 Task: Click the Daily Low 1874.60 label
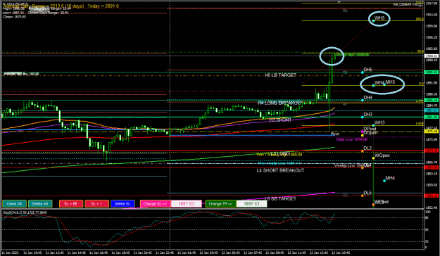(x=351, y=139)
